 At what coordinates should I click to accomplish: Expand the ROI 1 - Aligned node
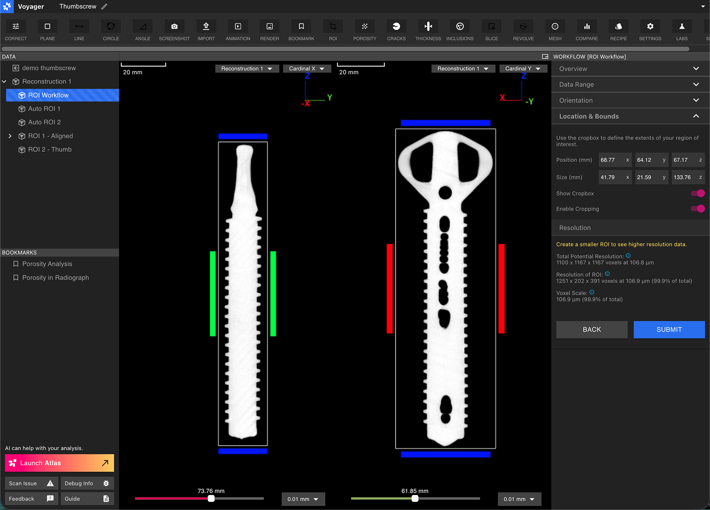point(10,136)
